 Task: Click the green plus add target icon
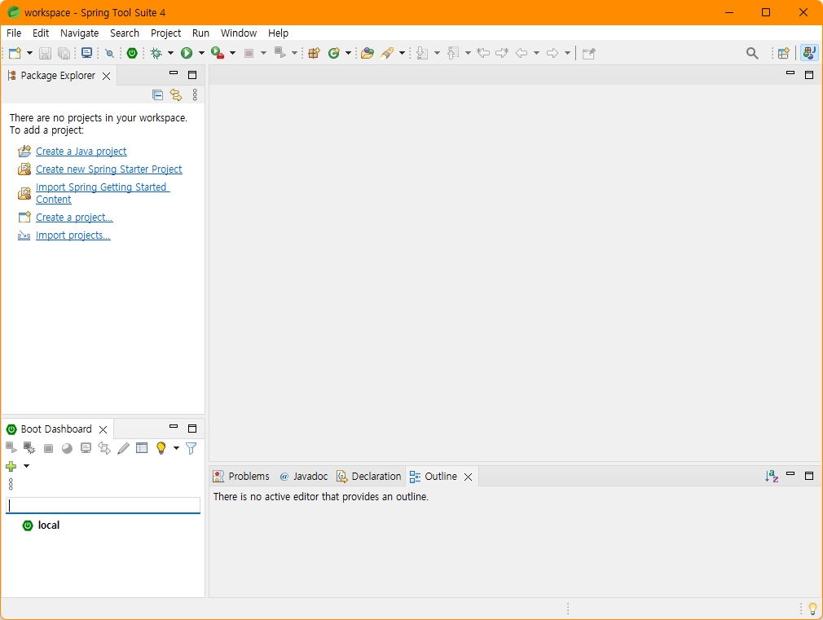coord(11,466)
